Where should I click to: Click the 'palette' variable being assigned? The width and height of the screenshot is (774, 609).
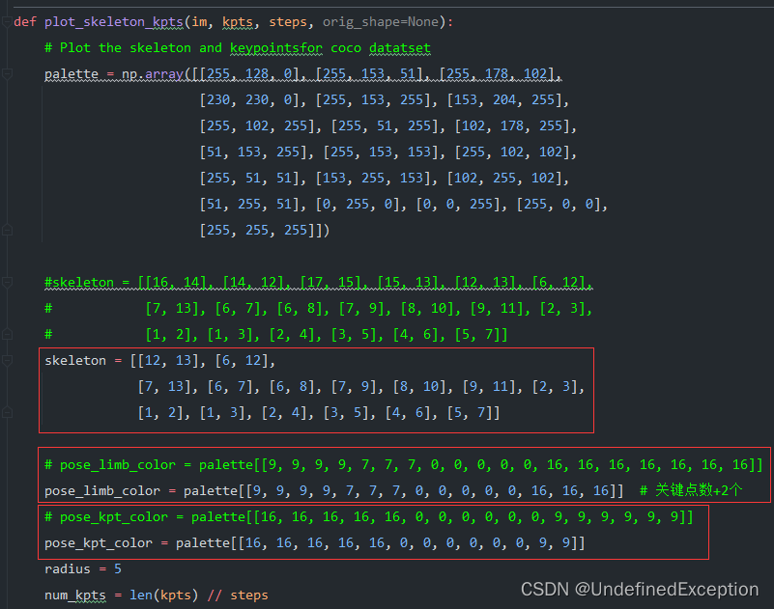tap(72, 74)
